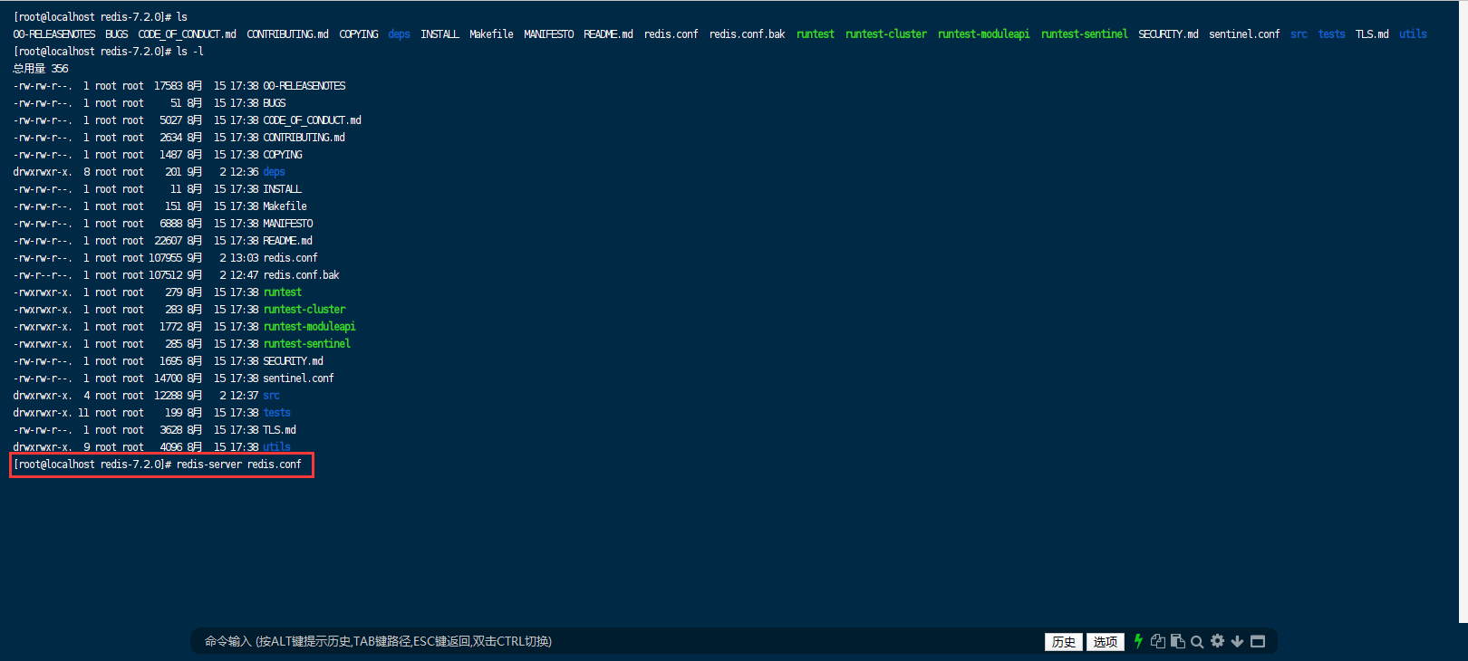
Task: Click the deps directory row in the long listing
Action: 150,172
